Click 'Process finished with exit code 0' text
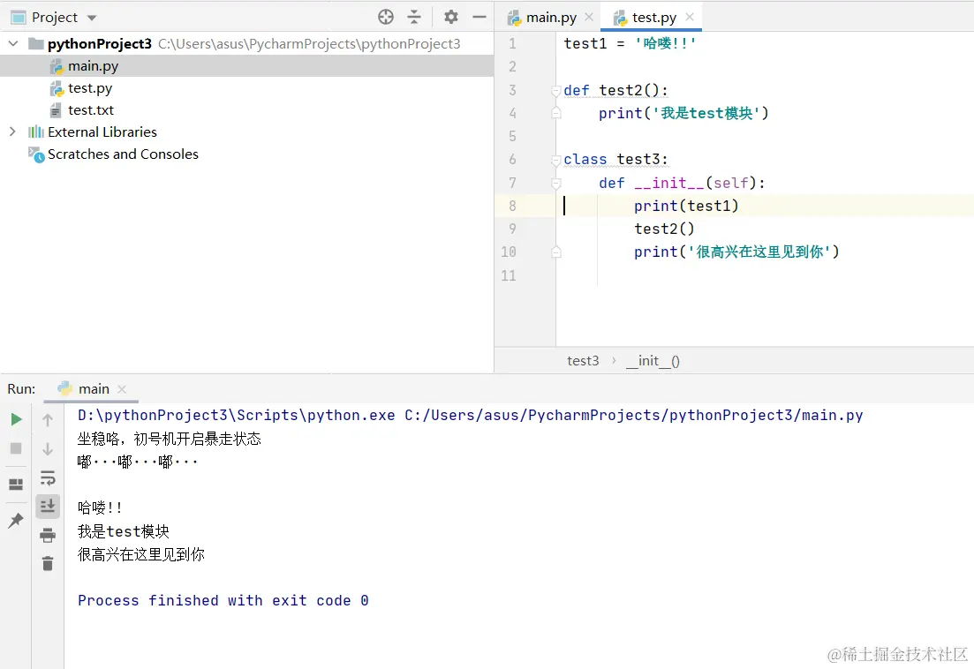Image resolution: width=974 pixels, height=669 pixels. point(223,600)
